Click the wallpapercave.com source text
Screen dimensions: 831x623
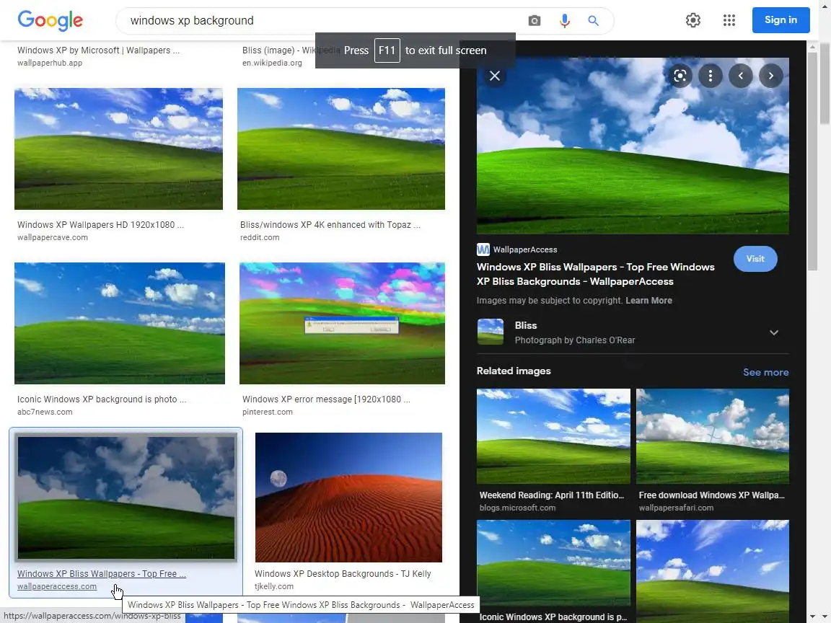pos(53,237)
